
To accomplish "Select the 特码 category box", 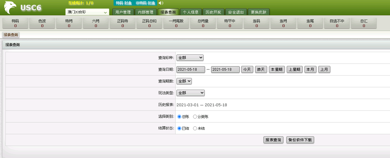I will 15,23.
